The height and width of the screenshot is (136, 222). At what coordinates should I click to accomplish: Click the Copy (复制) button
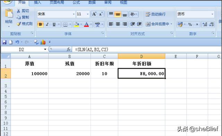[23, 17]
